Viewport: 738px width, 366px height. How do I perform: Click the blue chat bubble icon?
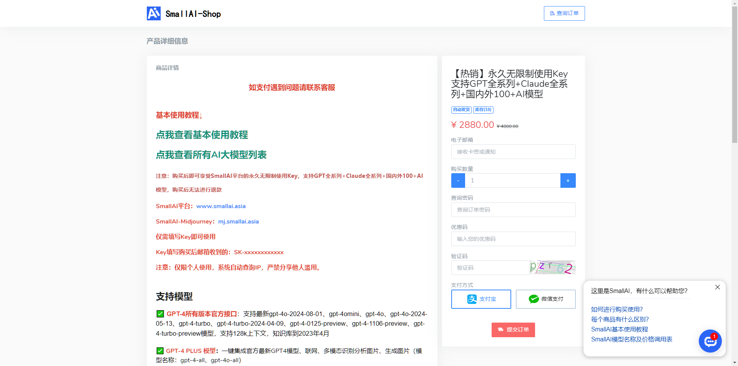(x=710, y=341)
